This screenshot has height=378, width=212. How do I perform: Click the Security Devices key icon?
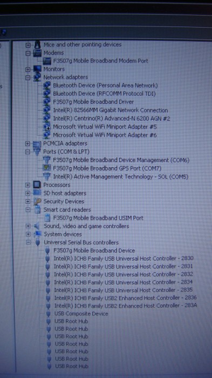point(37,201)
